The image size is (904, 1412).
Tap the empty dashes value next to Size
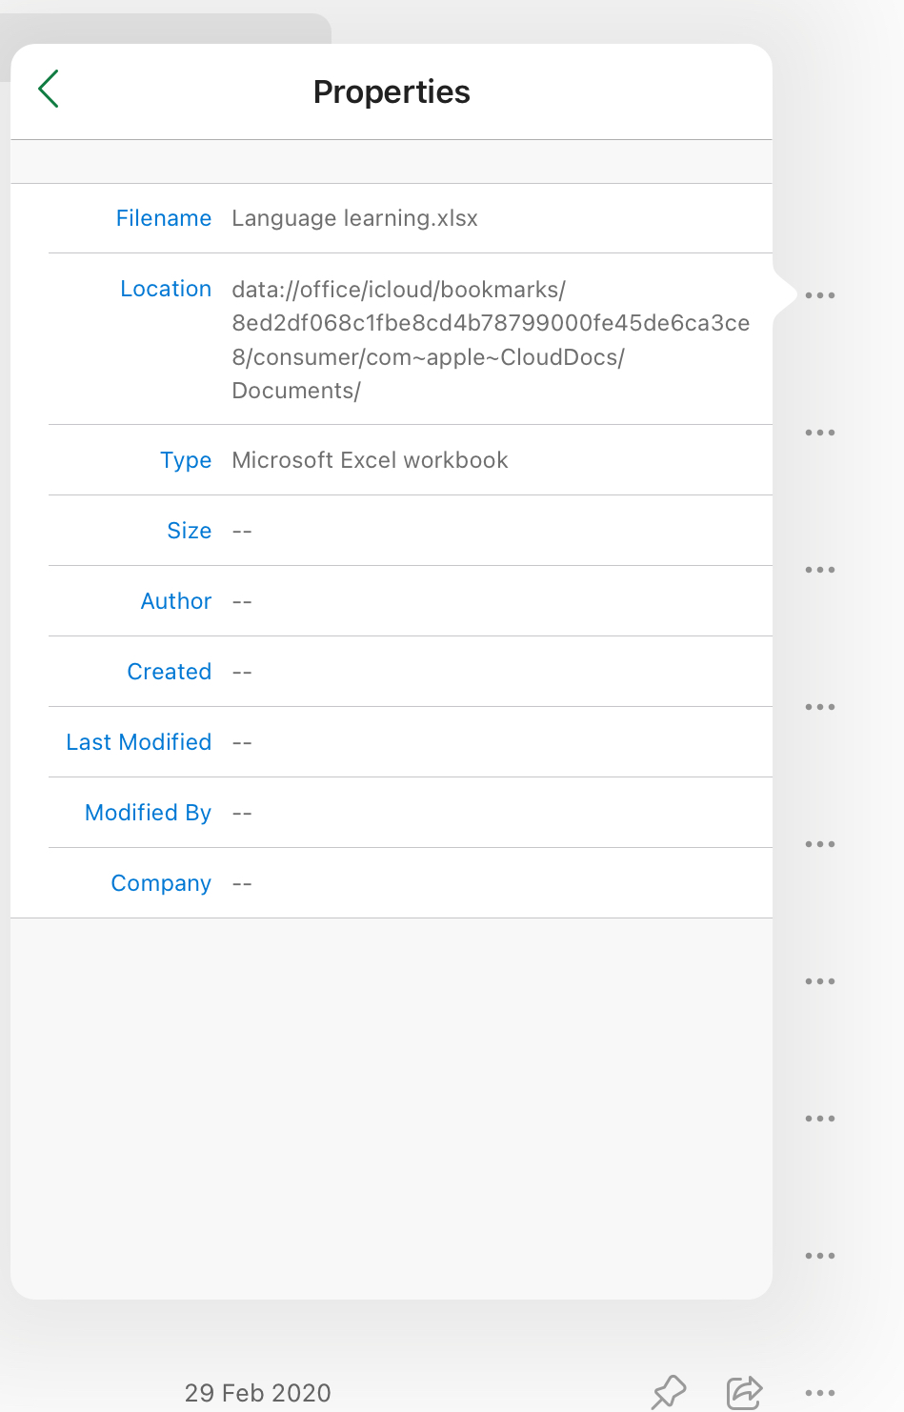(242, 531)
